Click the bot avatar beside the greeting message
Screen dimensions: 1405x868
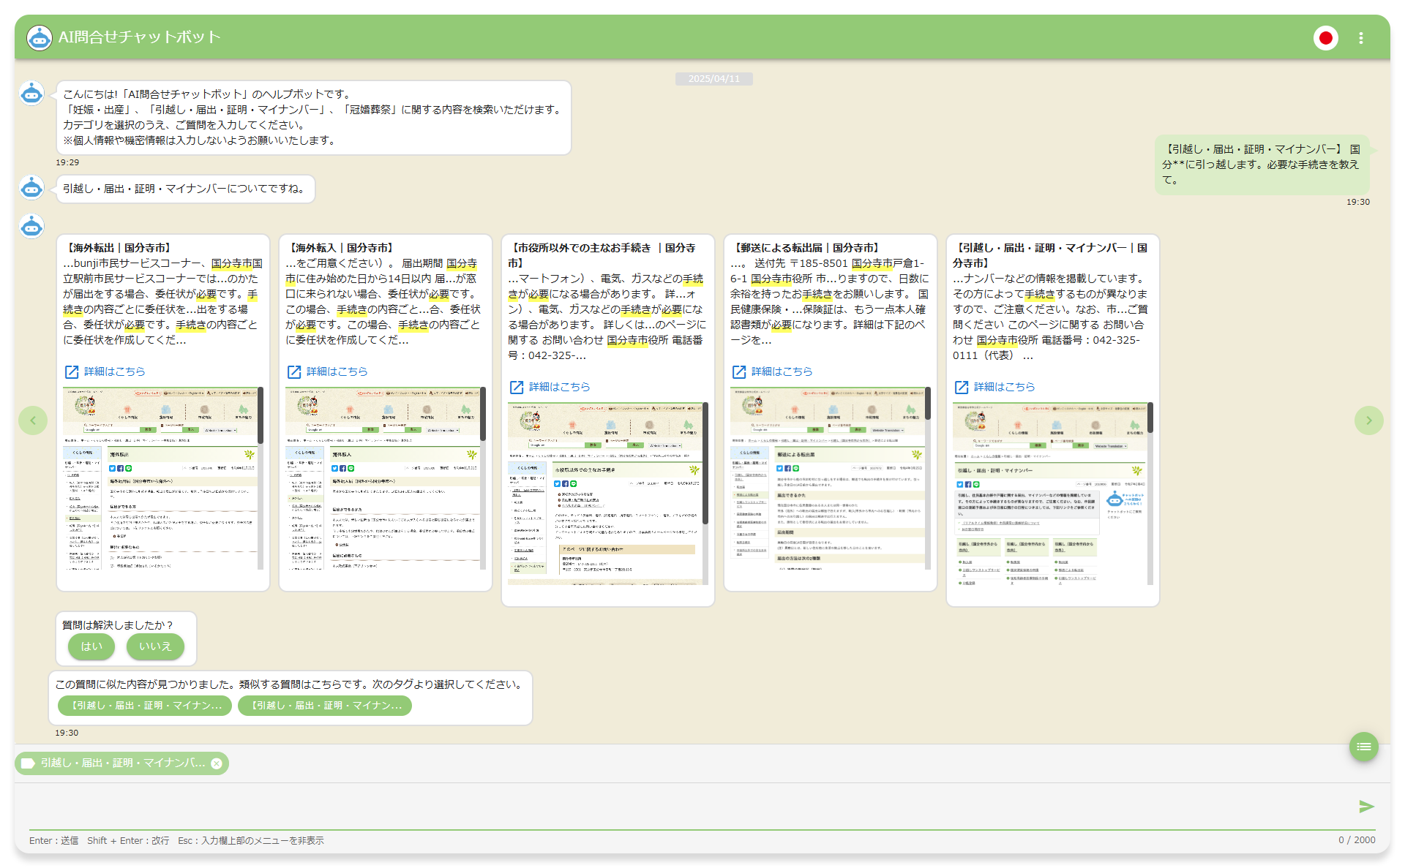tap(31, 94)
